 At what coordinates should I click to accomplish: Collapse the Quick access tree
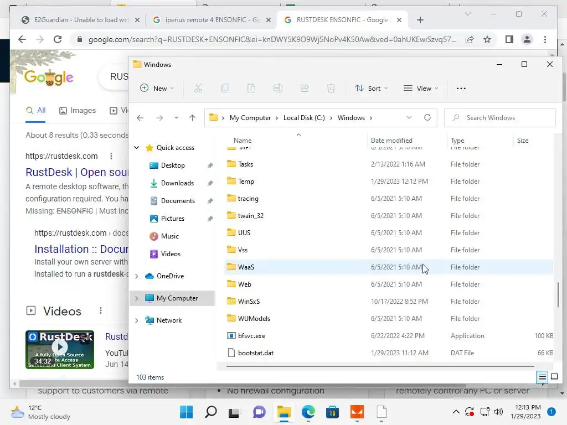136,147
